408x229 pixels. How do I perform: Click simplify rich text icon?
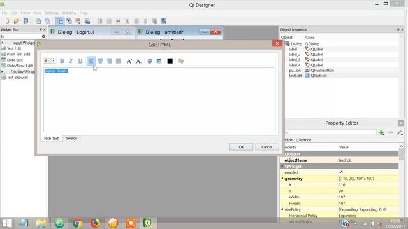tap(181, 61)
